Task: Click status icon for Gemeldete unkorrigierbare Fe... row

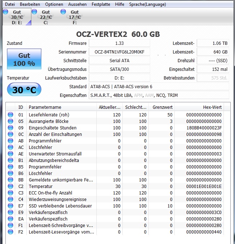Action: (10, 180)
